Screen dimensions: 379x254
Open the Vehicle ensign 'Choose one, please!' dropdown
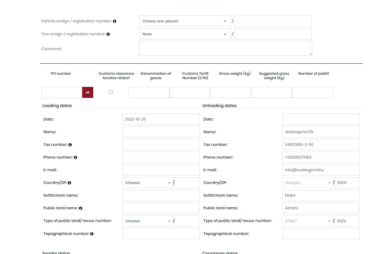185,21
